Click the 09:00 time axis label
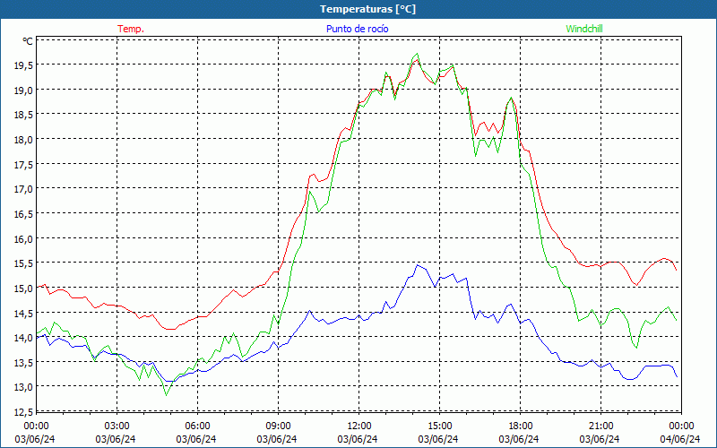The image size is (717, 448). point(278,426)
